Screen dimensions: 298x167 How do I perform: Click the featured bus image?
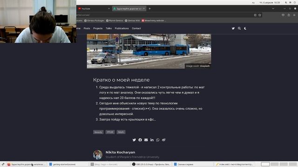[x=149, y=51]
